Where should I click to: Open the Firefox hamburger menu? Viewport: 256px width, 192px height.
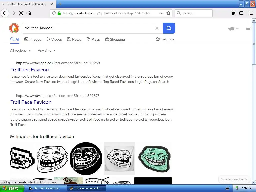[251, 13]
